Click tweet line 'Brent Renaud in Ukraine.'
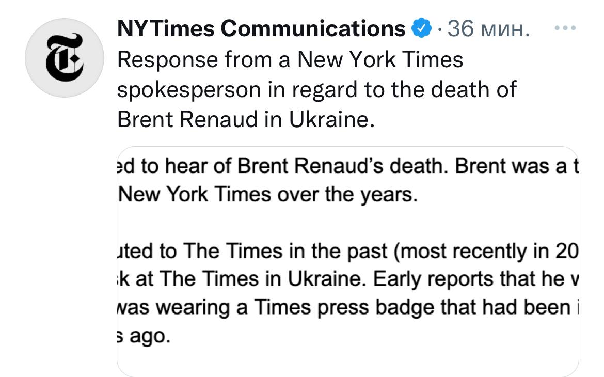Viewport: 604px width, 377px height. coord(245,120)
